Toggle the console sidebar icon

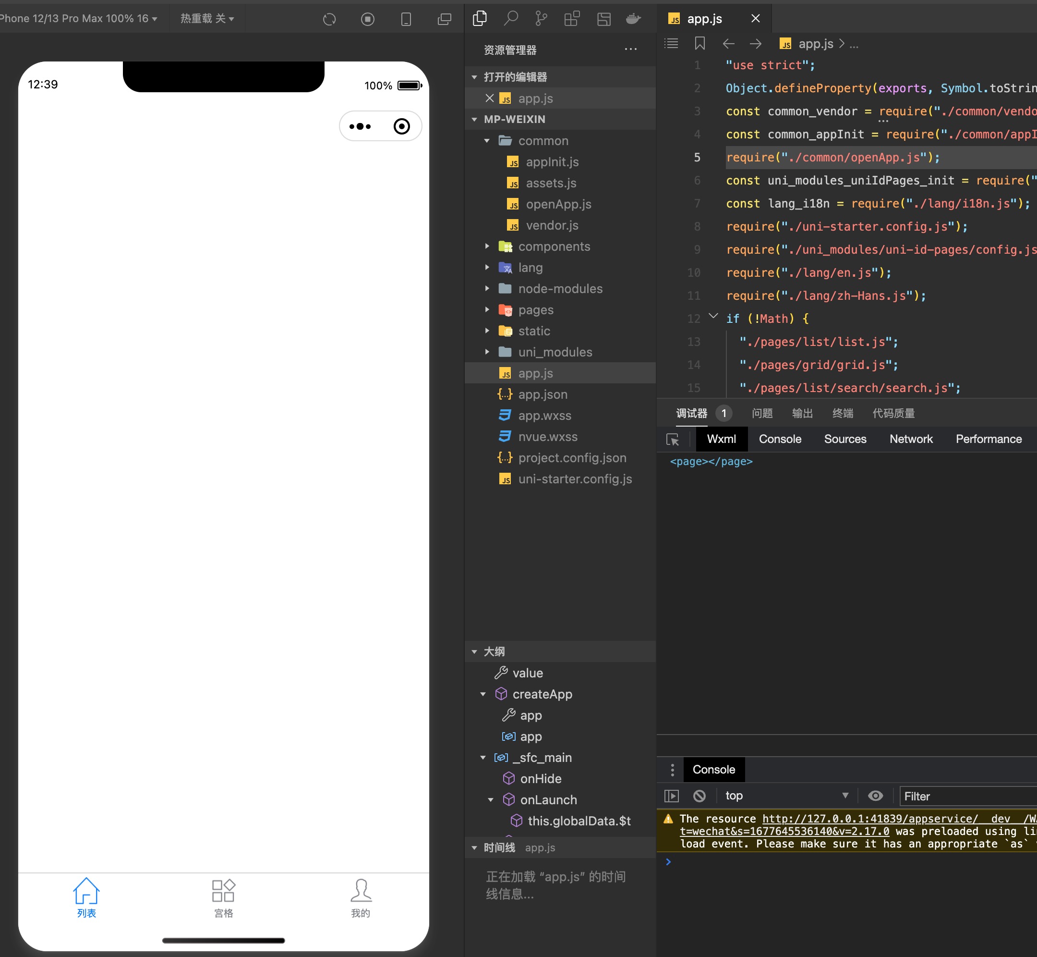click(x=671, y=796)
